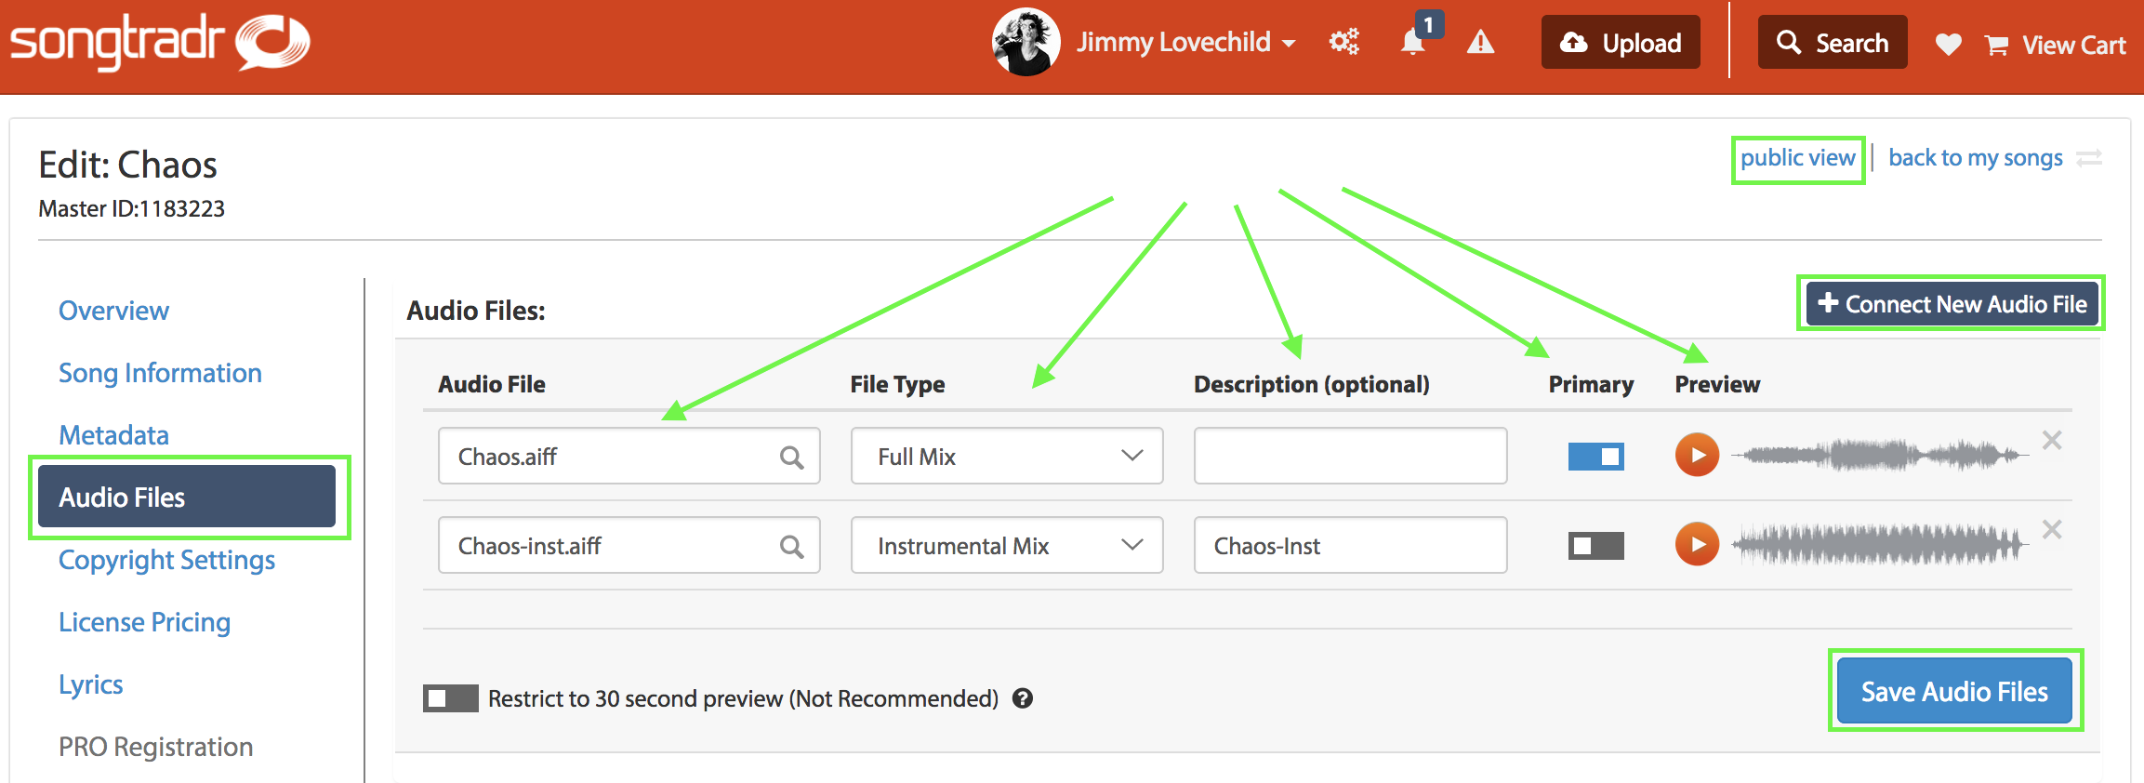Click the Master ID:1183223 text
The width and height of the screenshot is (2144, 783).
click(x=131, y=208)
